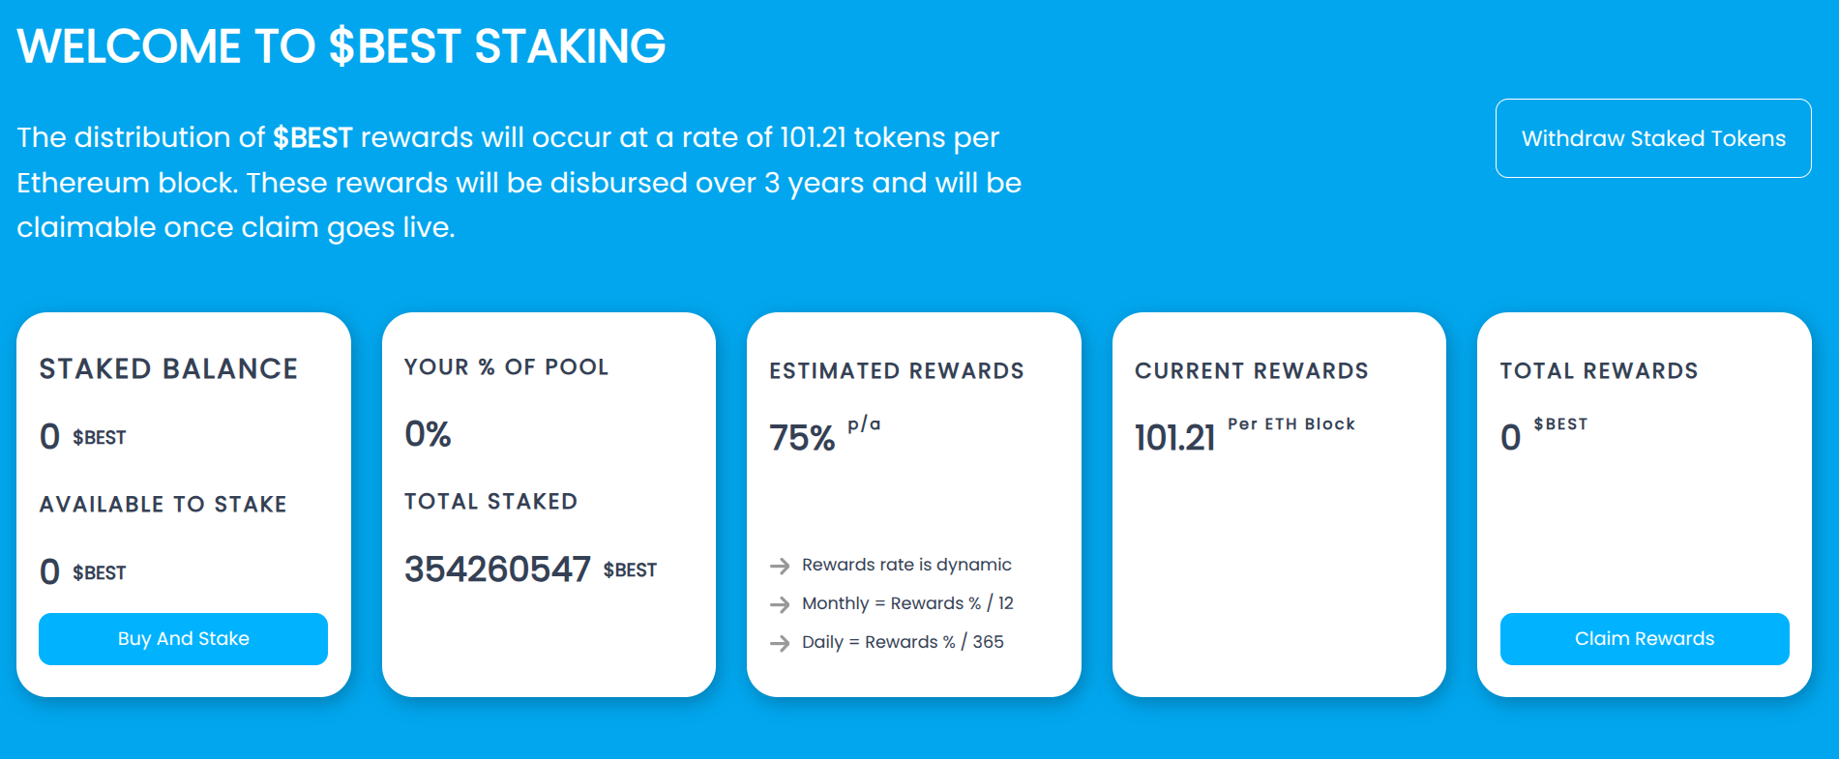Click the arrow icon beside 'Rewards rate is dynamic'

click(x=781, y=565)
